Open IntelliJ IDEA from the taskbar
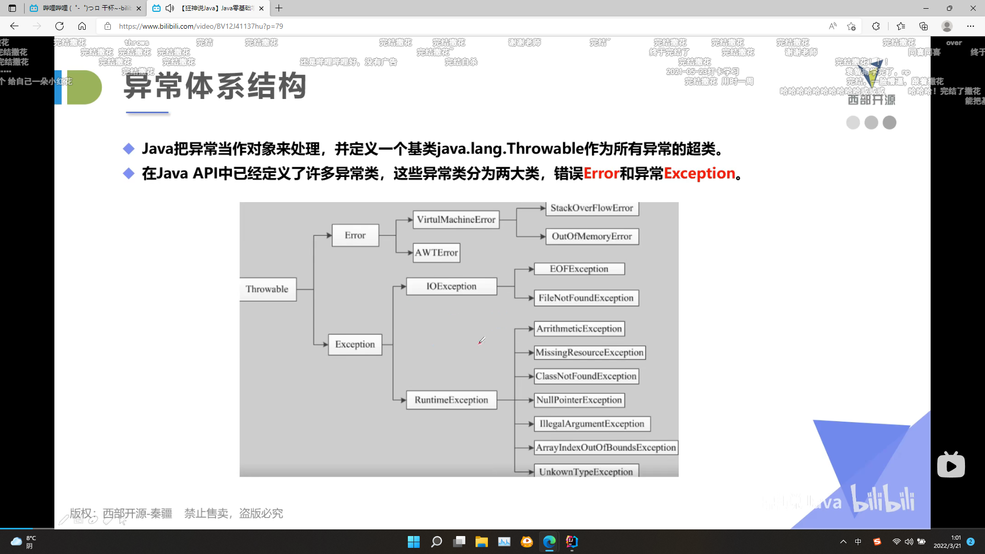The height and width of the screenshot is (554, 985). click(572, 542)
